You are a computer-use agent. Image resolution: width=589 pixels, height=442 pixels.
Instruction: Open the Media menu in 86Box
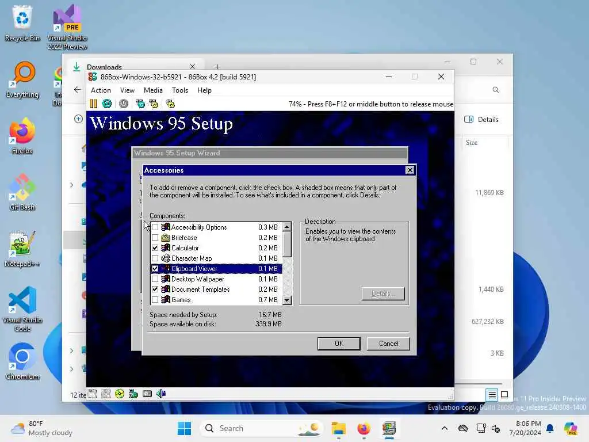point(153,90)
